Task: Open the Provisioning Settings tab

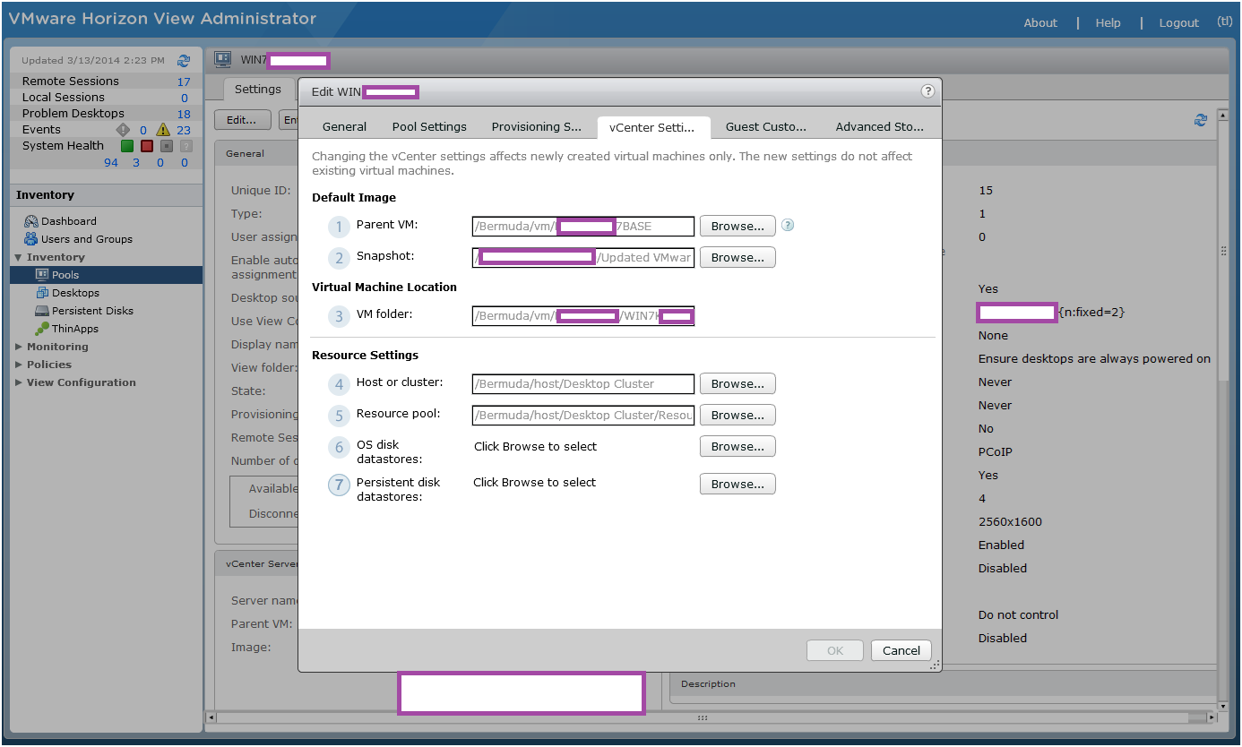Action: [537, 126]
